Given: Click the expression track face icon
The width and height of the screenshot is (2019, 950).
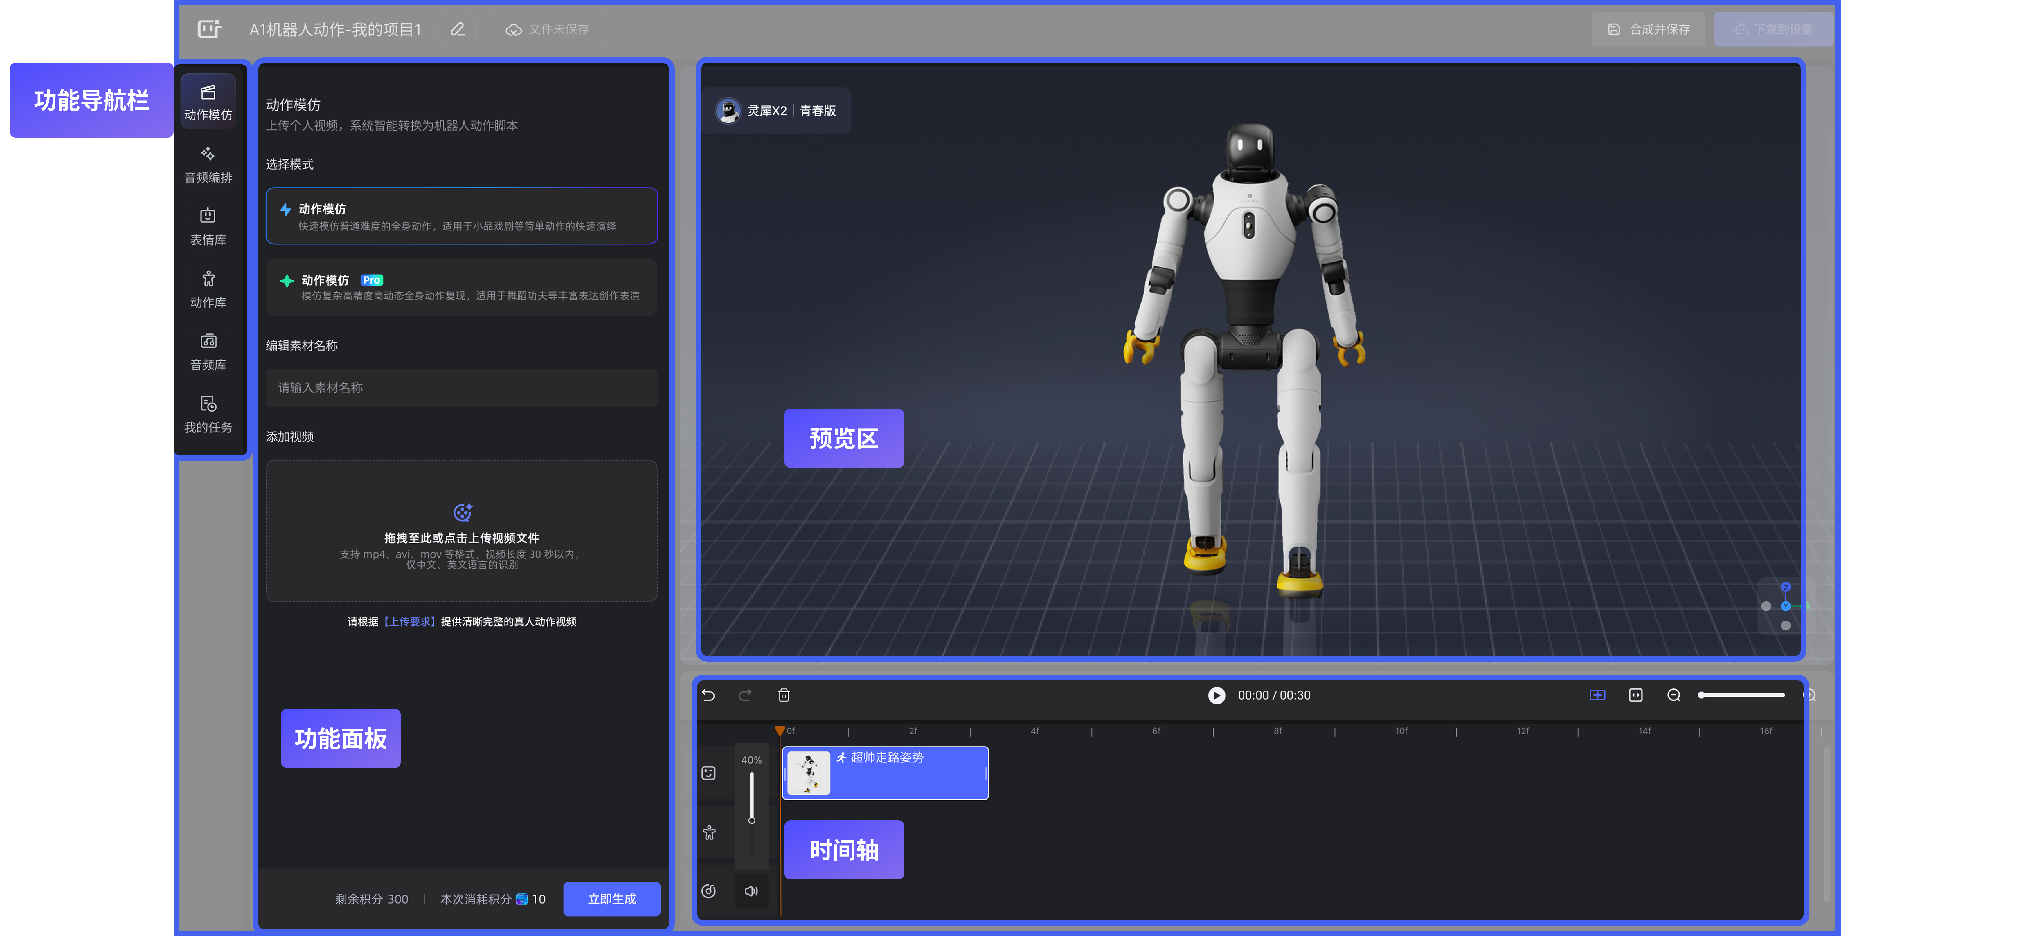Looking at the screenshot, I should (708, 774).
